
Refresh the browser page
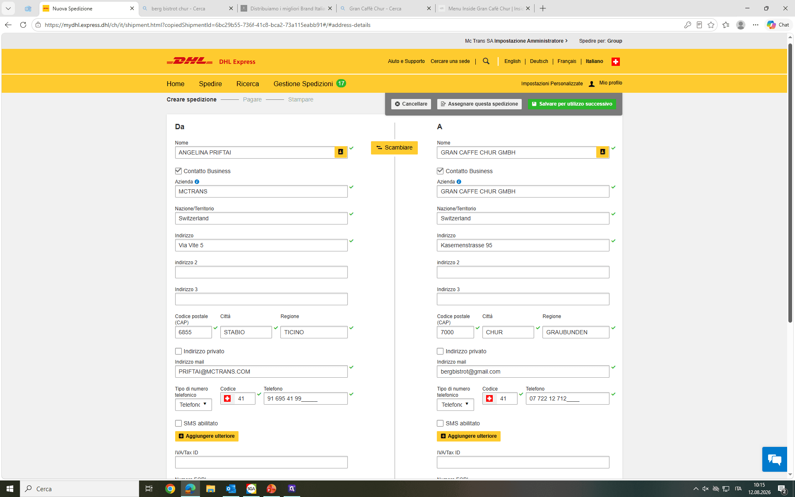[x=23, y=25]
